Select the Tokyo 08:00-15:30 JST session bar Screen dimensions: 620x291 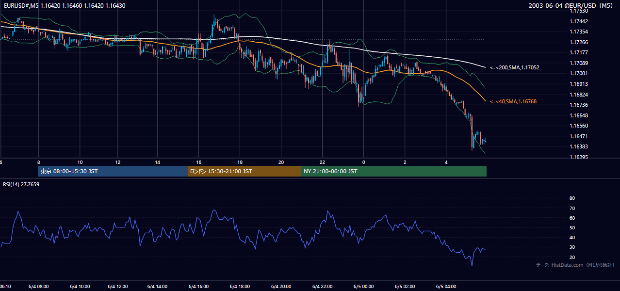click(x=113, y=171)
